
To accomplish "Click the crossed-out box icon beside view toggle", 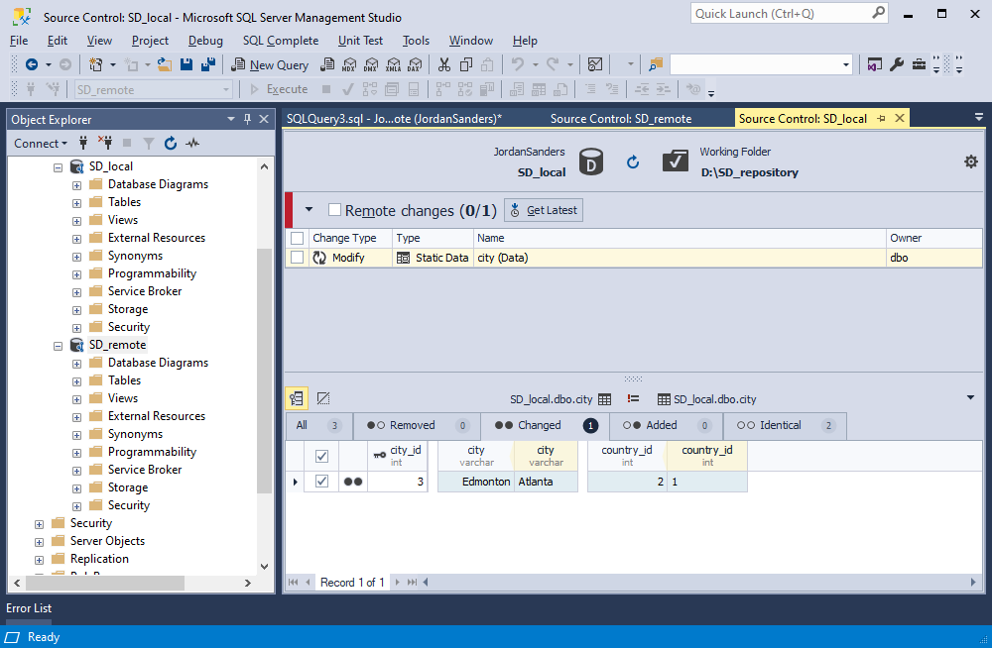I will [323, 398].
